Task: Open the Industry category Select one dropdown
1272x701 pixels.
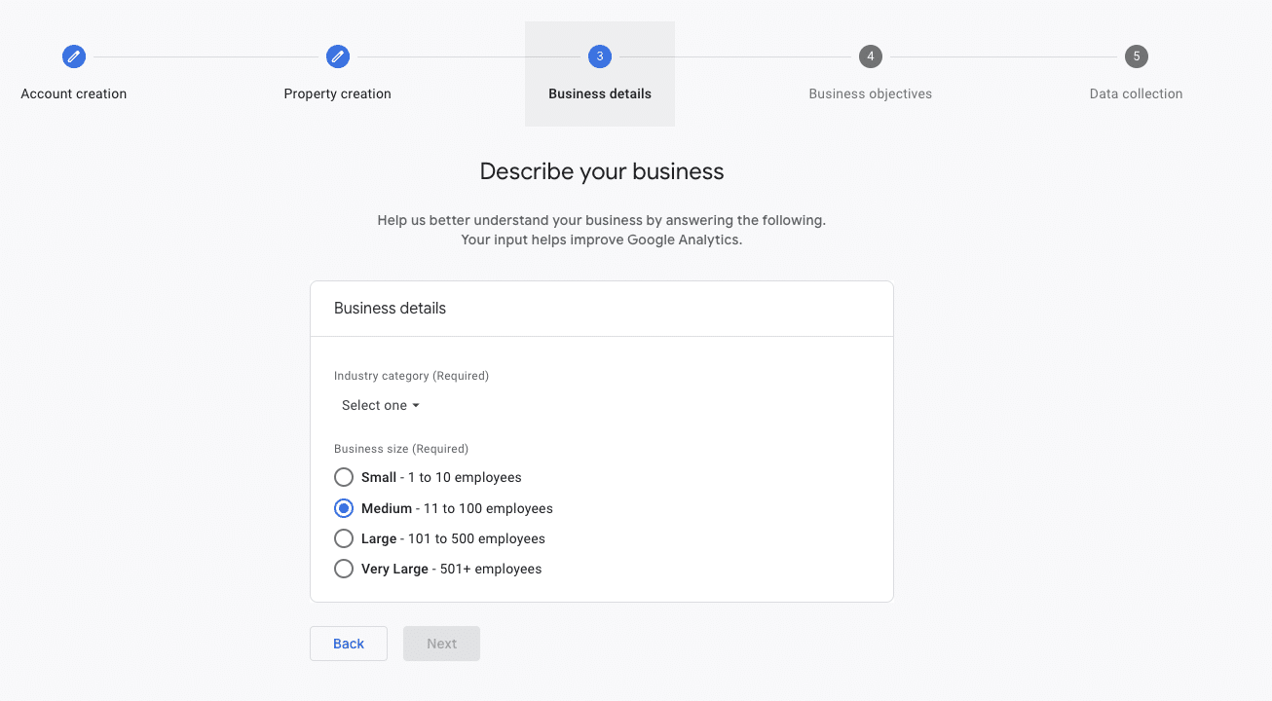Action: 381,405
